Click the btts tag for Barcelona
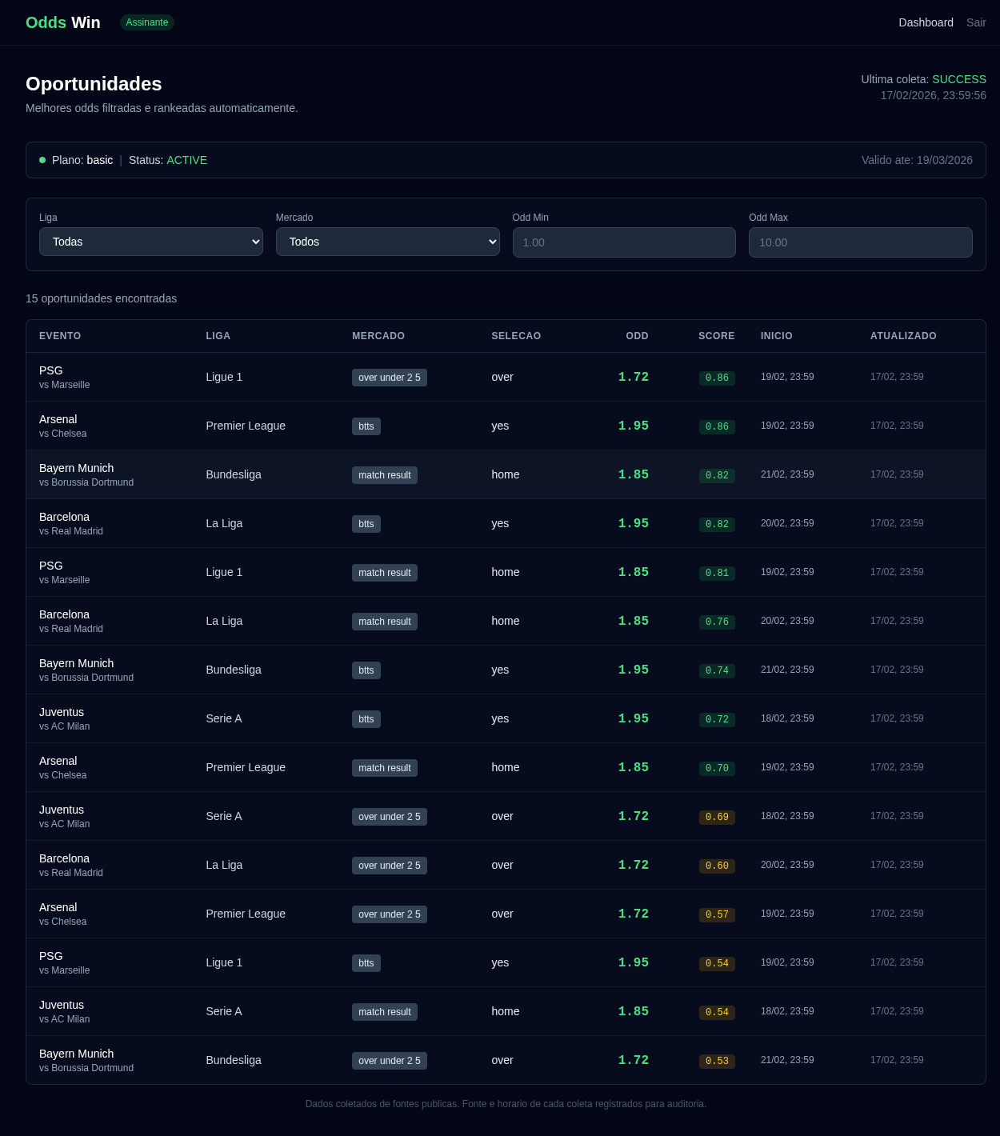Screen dimensions: 1000x1136 366,524
